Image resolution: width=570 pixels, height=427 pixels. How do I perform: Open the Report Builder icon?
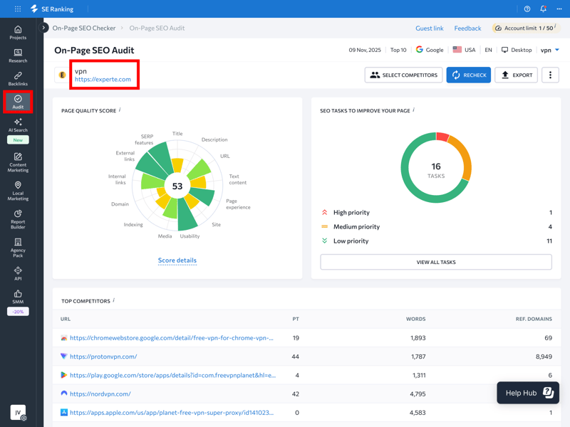pyautogui.click(x=18, y=218)
